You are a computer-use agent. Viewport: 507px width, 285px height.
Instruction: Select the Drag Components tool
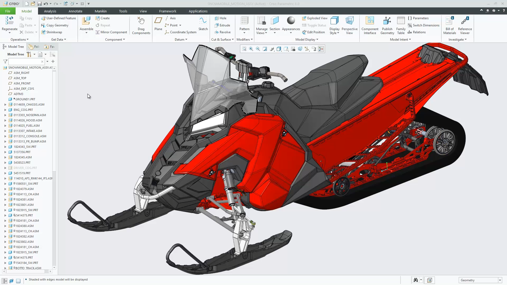[141, 25]
